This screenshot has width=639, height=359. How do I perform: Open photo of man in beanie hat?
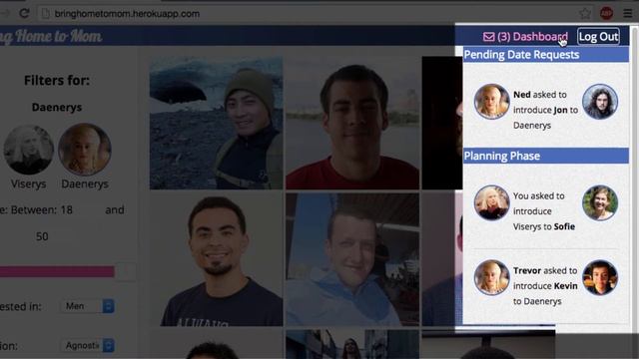(216, 123)
